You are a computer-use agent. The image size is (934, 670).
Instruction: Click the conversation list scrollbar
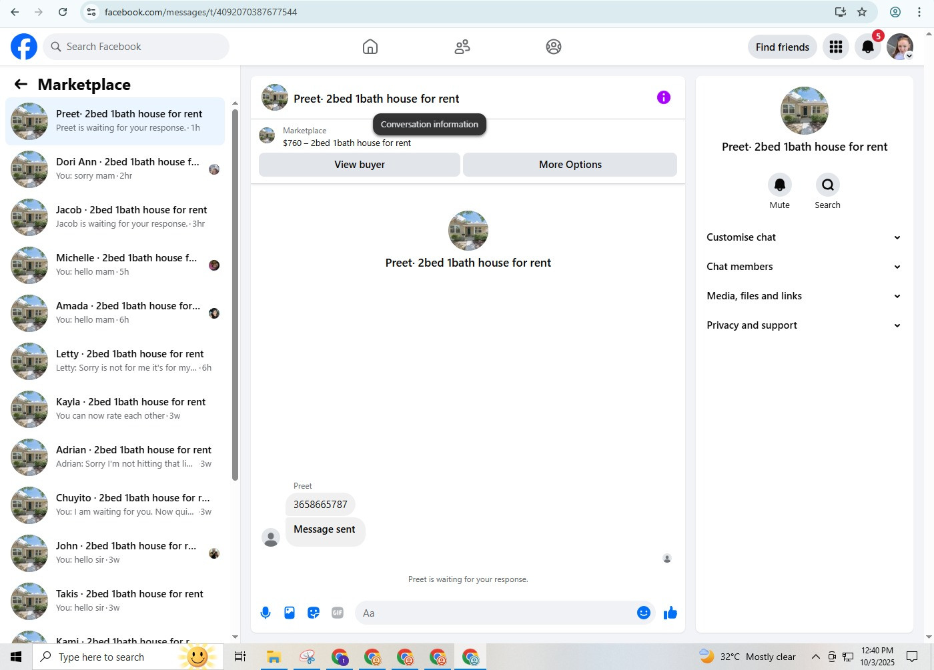[x=235, y=293]
